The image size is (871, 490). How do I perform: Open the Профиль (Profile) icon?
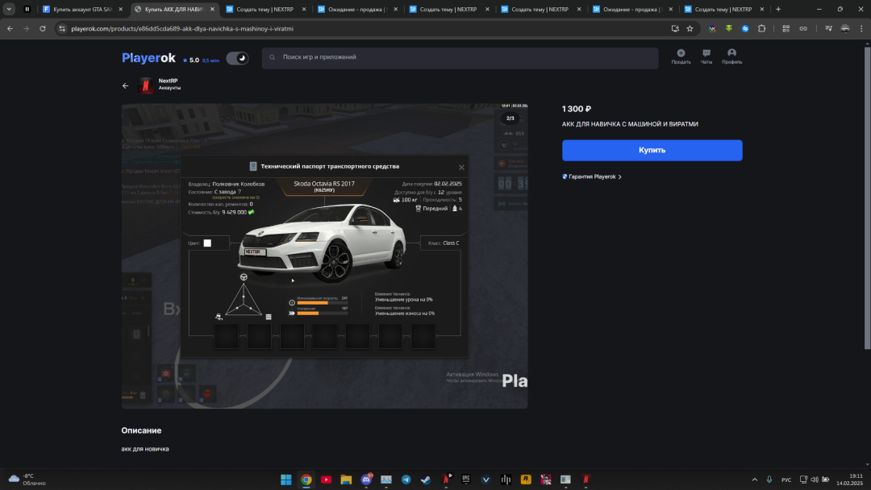[731, 56]
